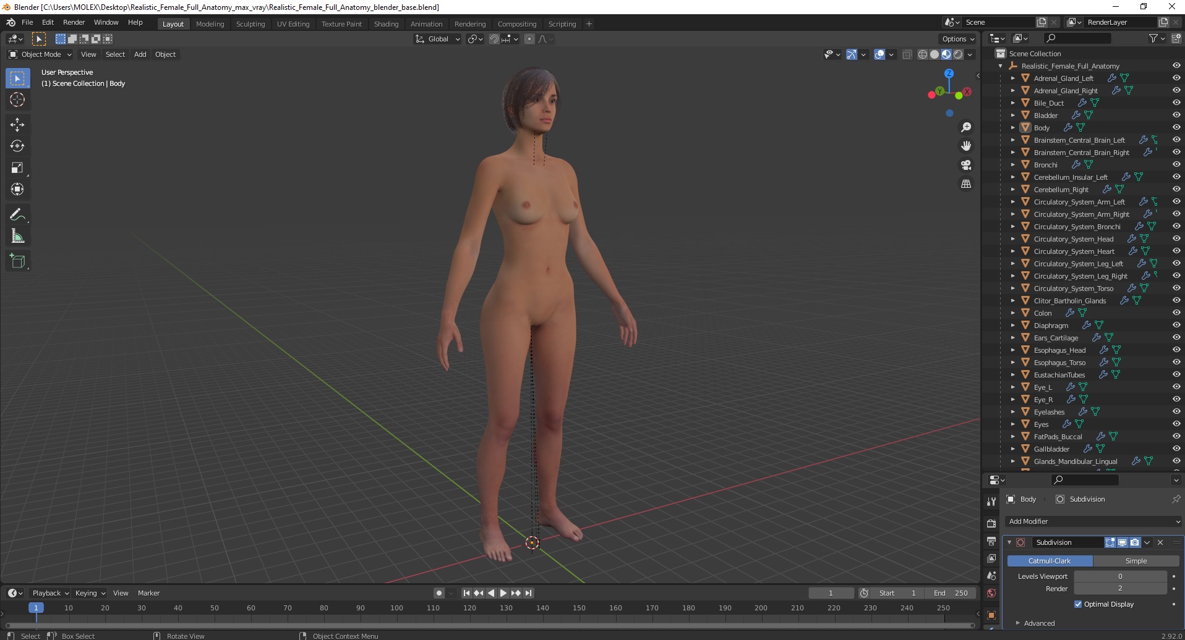The width and height of the screenshot is (1185, 640).
Task: Activate the Transform tool
Action: point(17,190)
